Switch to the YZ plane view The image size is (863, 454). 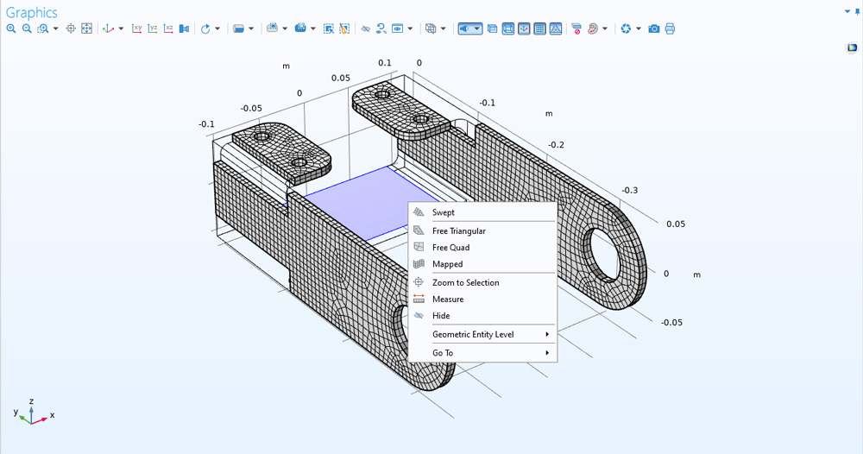click(x=153, y=28)
